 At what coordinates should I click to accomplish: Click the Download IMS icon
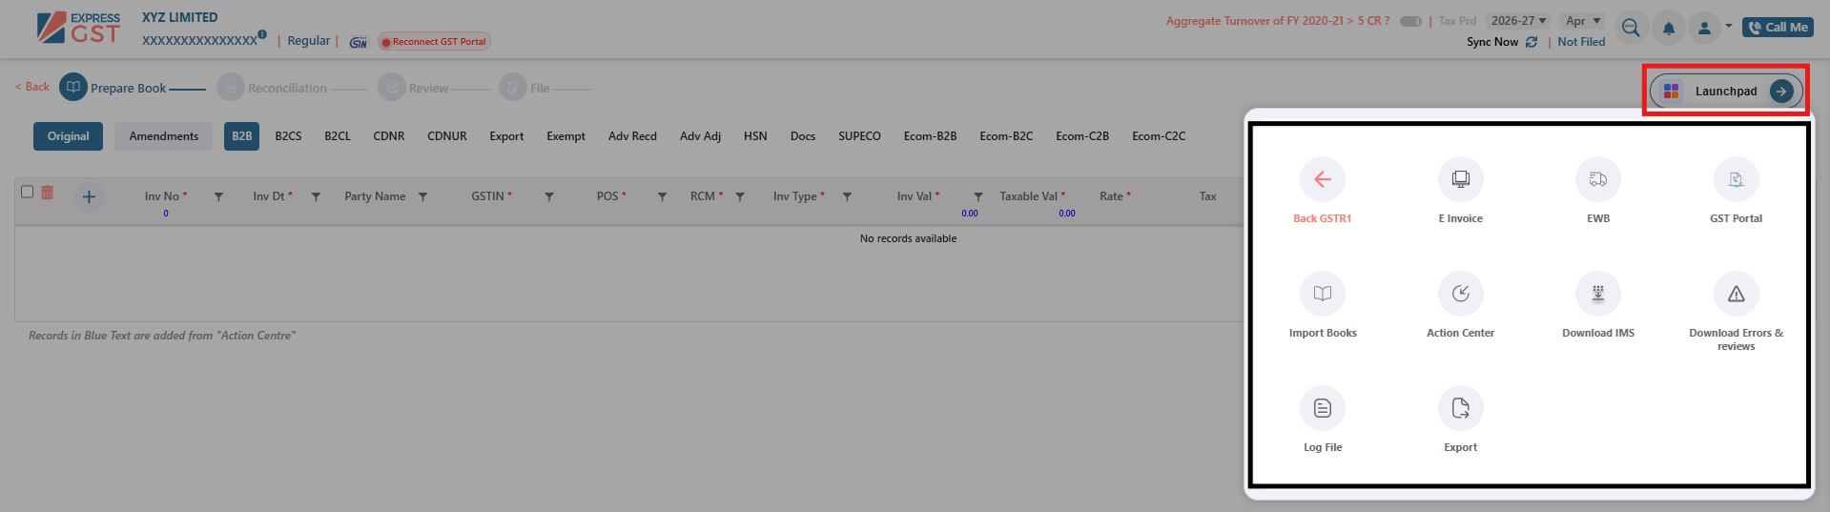click(1597, 294)
